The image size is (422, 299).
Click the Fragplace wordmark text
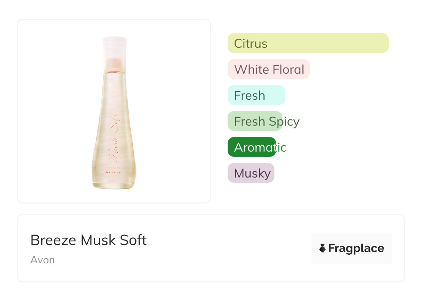356,248
